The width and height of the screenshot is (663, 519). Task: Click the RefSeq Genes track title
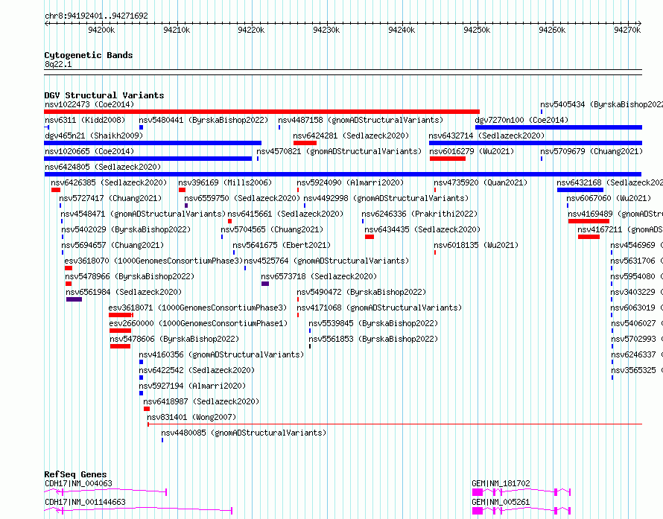(x=76, y=474)
